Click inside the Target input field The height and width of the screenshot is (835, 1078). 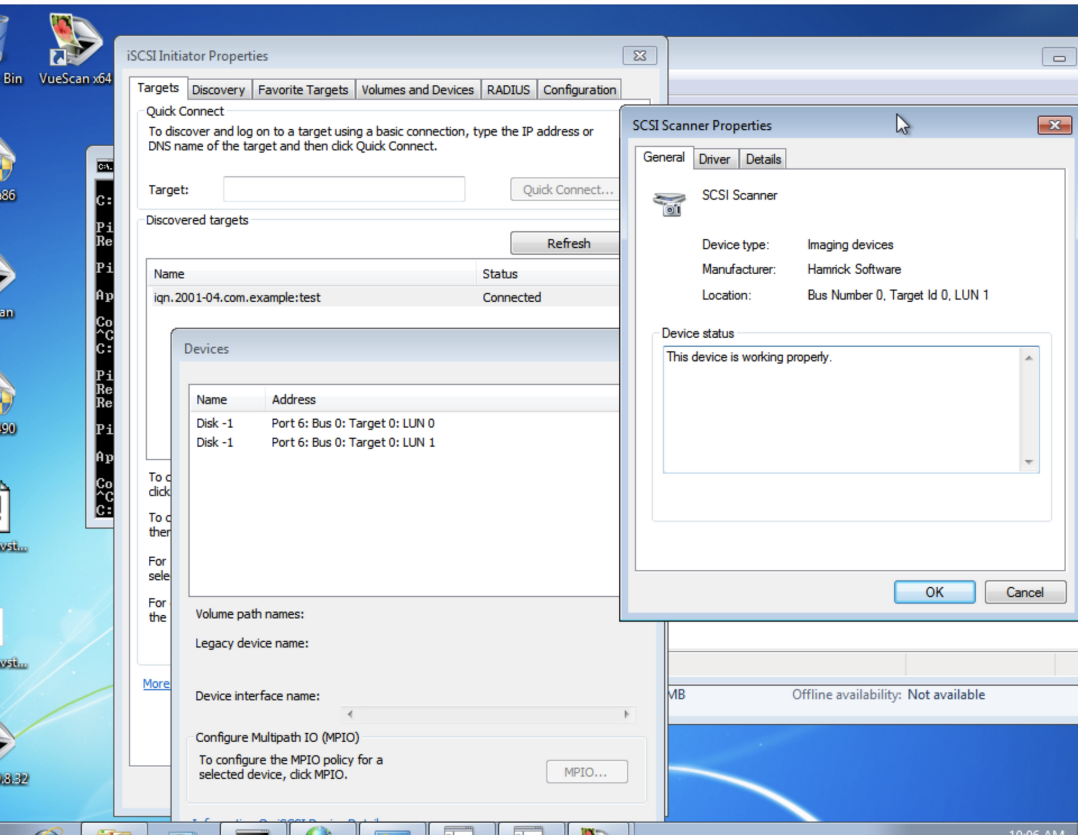point(344,189)
